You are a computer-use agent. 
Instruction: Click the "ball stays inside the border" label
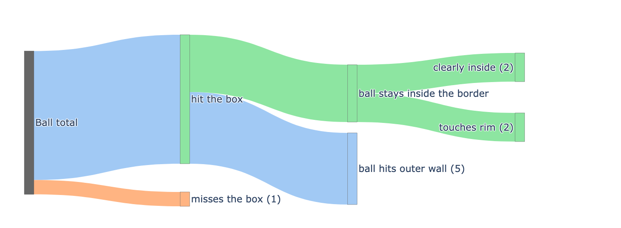[x=423, y=94]
